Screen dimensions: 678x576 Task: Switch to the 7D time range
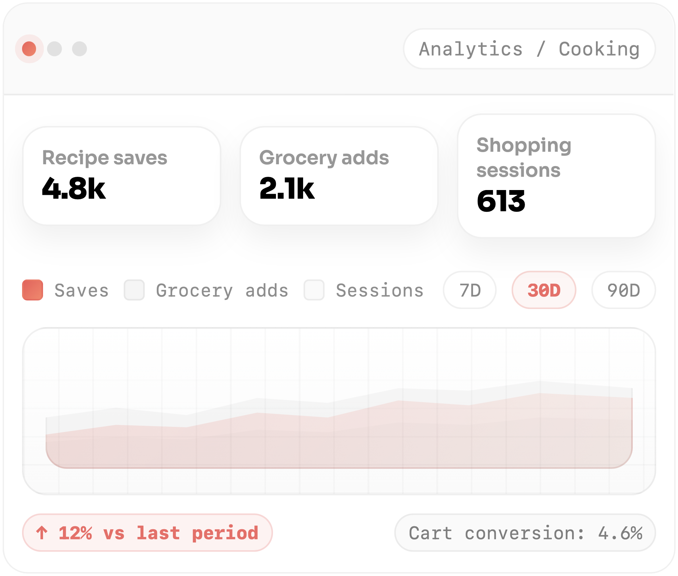point(470,291)
